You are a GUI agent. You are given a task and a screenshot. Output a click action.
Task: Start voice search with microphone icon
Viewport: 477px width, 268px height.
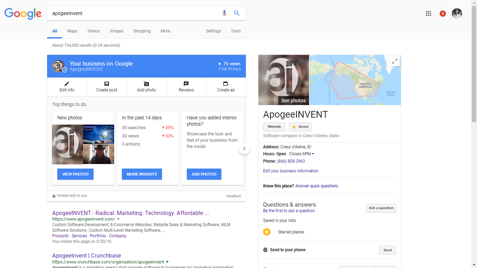224,13
